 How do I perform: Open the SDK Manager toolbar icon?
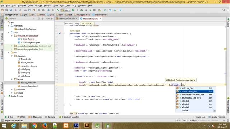click(x=115, y=10)
